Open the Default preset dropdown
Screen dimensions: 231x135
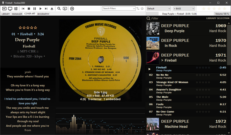(159, 8)
